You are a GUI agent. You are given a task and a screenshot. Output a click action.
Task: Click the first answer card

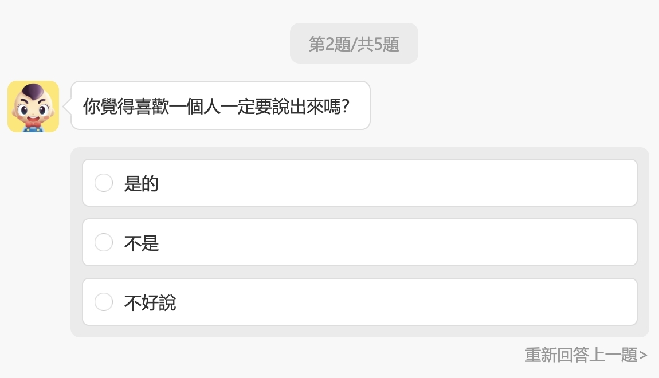coord(360,182)
